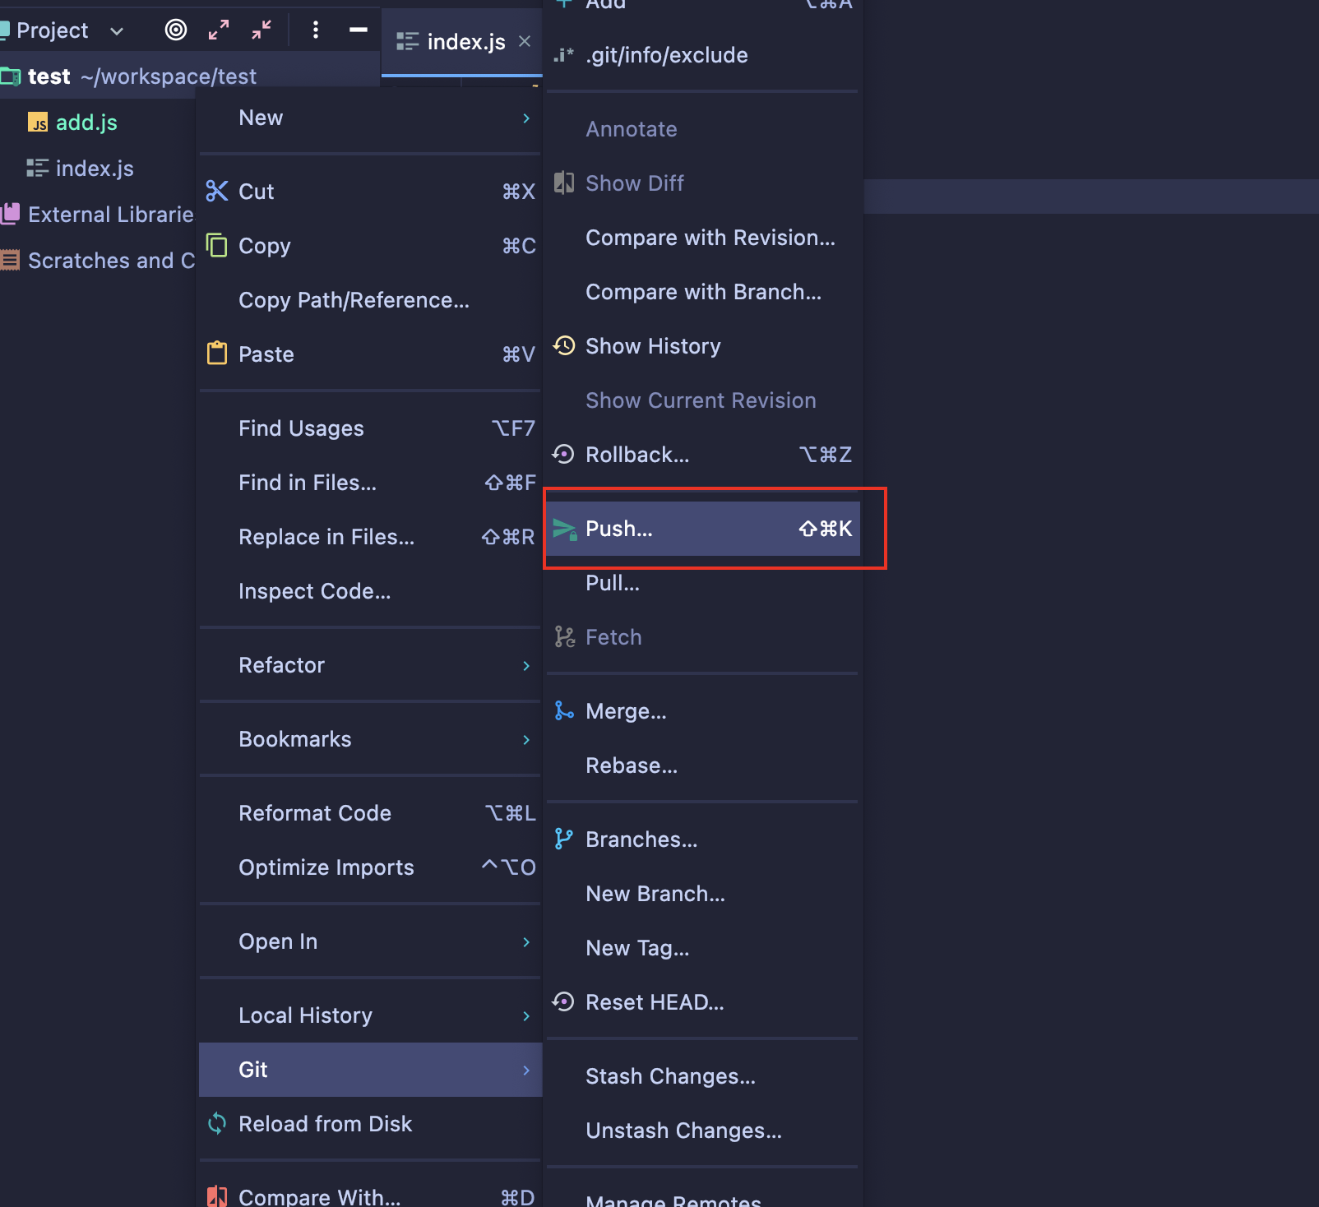
Task: Close the index.js tab
Action: (x=525, y=40)
